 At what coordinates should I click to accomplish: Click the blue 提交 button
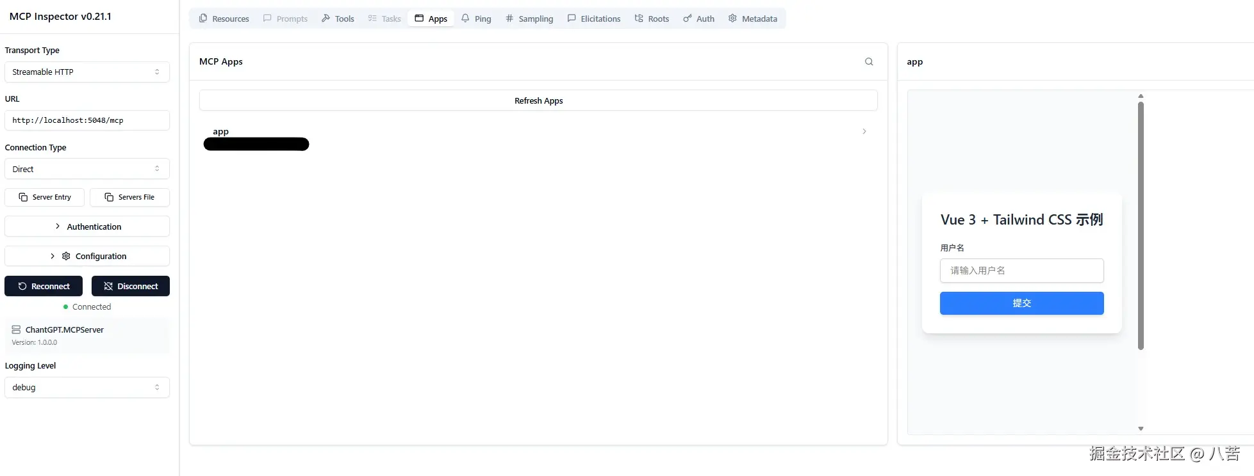click(x=1021, y=303)
